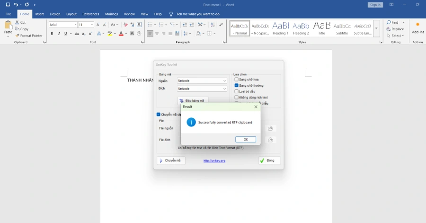Image resolution: width=426 pixels, height=223 pixels.
Task: Open the borders dropdown arrow
Action: [214, 34]
